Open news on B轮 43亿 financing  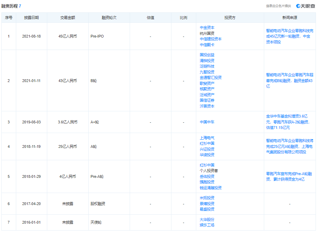tap(289, 80)
